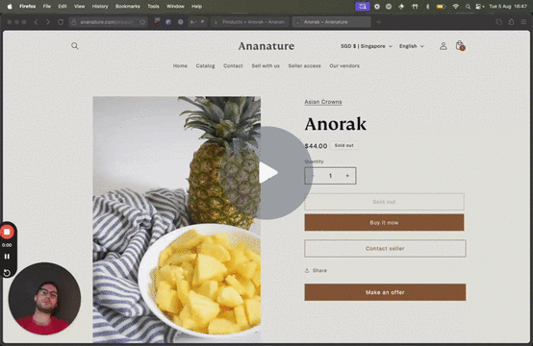Open the macOS Spotlight search icon
533x346 pixels.
tap(469, 7)
